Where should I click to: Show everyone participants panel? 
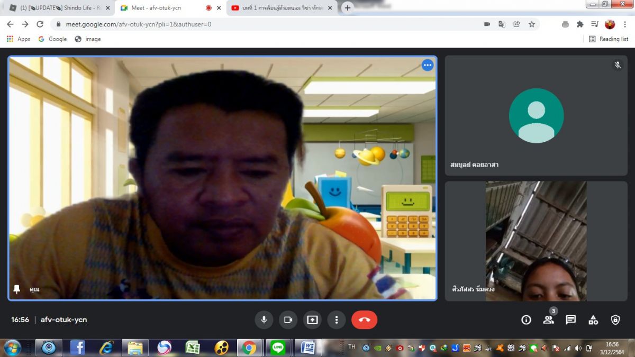coord(548,320)
